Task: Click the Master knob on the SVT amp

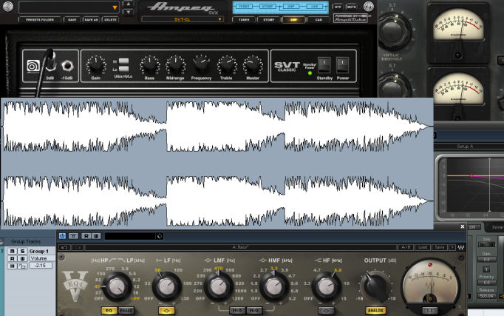Action: tap(253, 65)
